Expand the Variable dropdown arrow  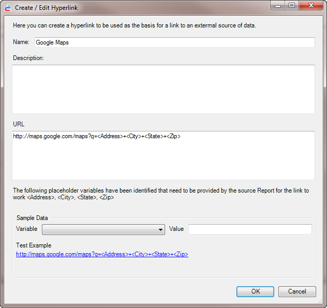pos(161,230)
